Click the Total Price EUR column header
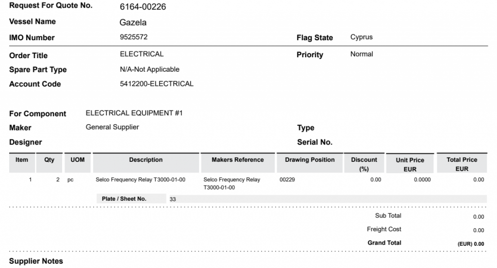Viewport: 497px width, 268px height. pos(462,163)
